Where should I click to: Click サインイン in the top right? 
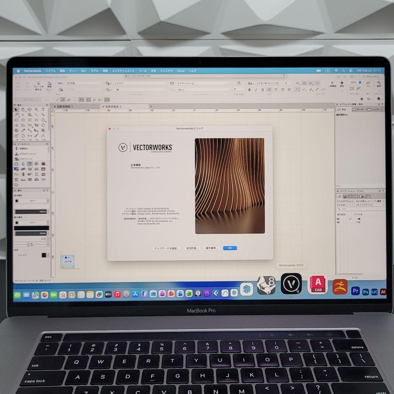point(371,77)
